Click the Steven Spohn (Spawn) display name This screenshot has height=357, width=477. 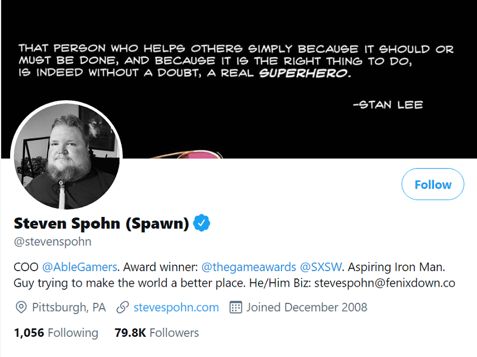[101, 223]
